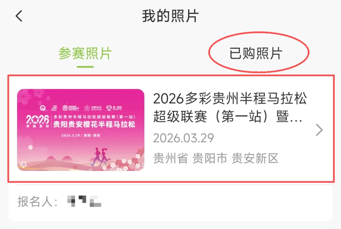341x229 pixels.
Task: Switch to the 已购照片 tab
Action: (x=256, y=53)
